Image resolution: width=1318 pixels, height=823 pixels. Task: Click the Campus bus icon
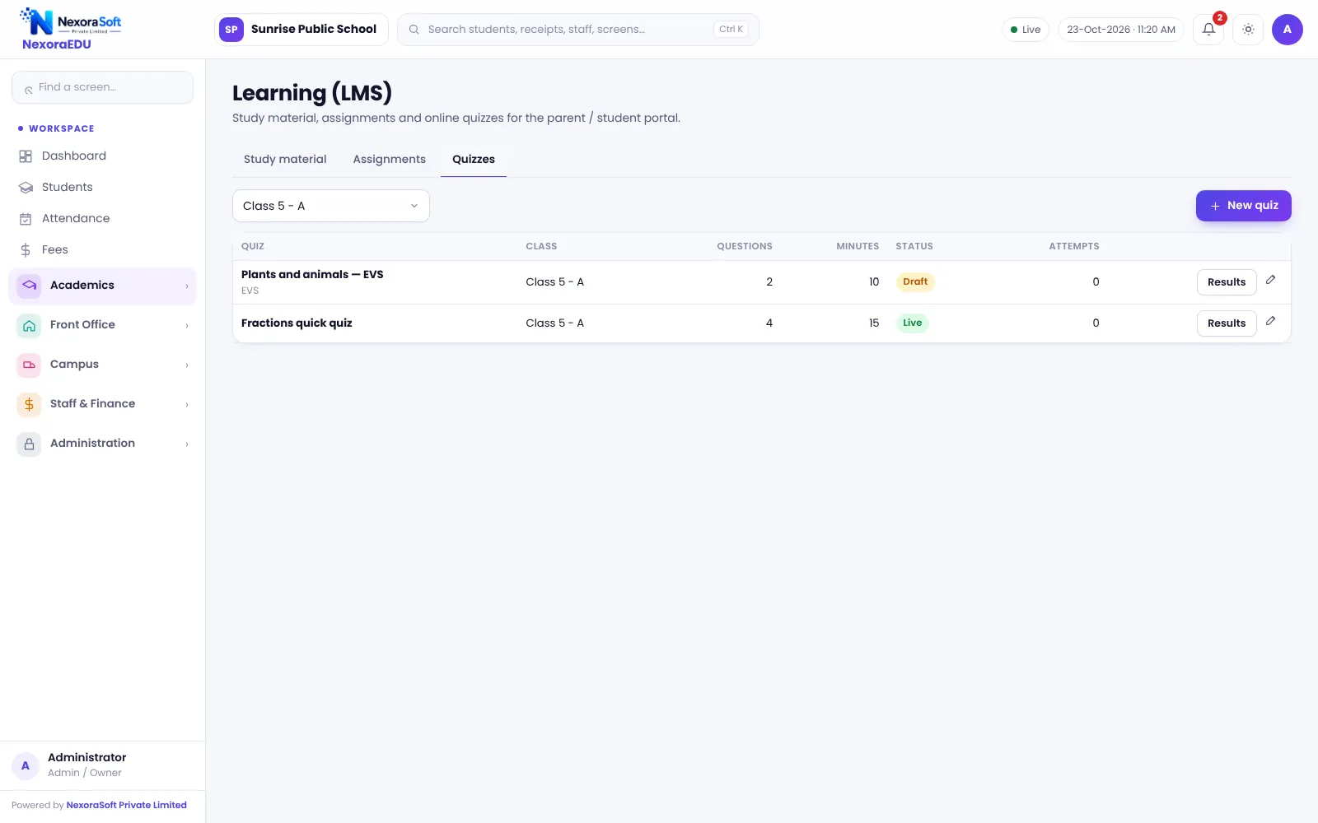pyautogui.click(x=29, y=365)
